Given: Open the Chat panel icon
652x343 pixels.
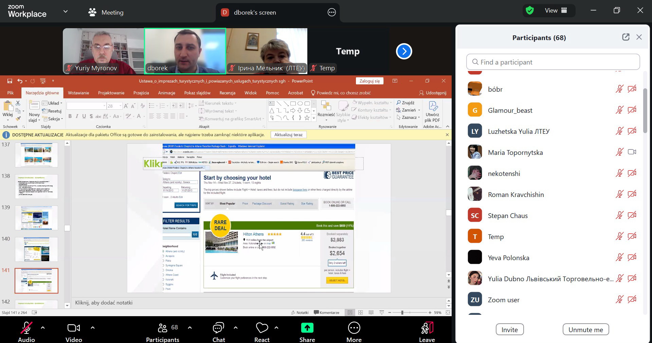Looking at the screenshot, I should (218, 328).
